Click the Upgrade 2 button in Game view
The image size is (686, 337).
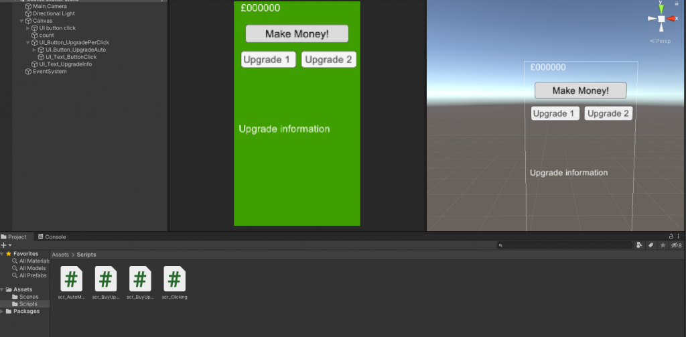click(328, 60)
